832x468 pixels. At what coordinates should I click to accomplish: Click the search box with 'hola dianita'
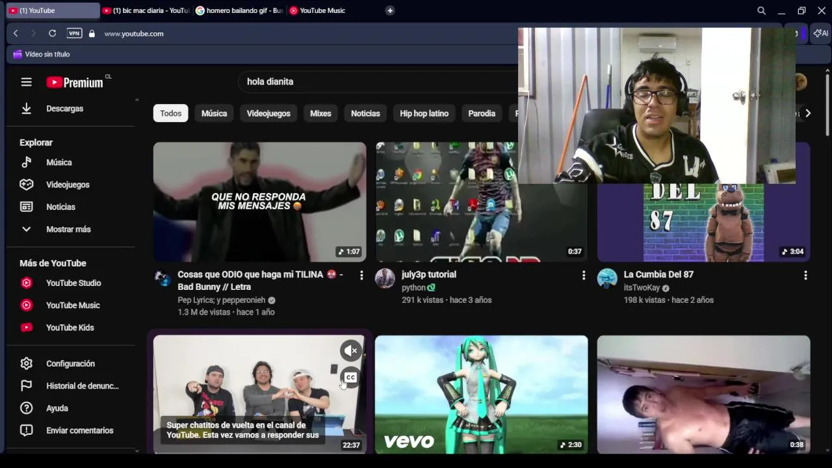377,81
